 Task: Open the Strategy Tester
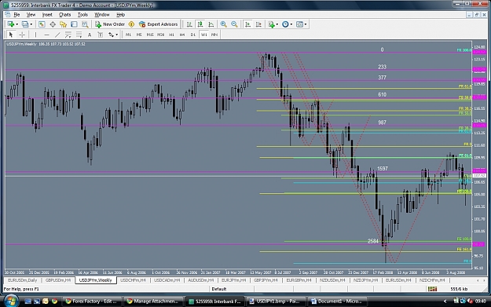coord(85,24)
